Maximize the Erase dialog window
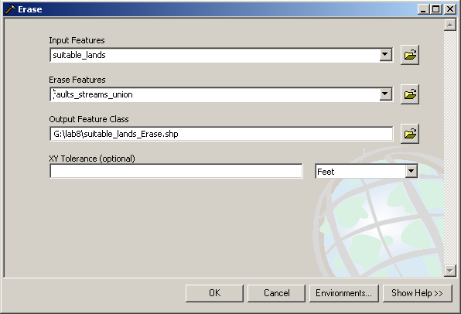Image resolution: width=461 pixels, height=314 pixels. click(436, 9)
